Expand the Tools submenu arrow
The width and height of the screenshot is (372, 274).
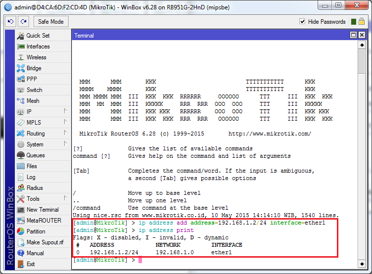[x=65, y=198]
